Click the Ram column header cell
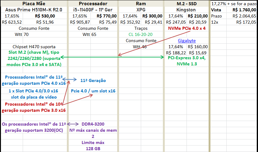Screen dimensions: 258x152 (x=141, y=4)
